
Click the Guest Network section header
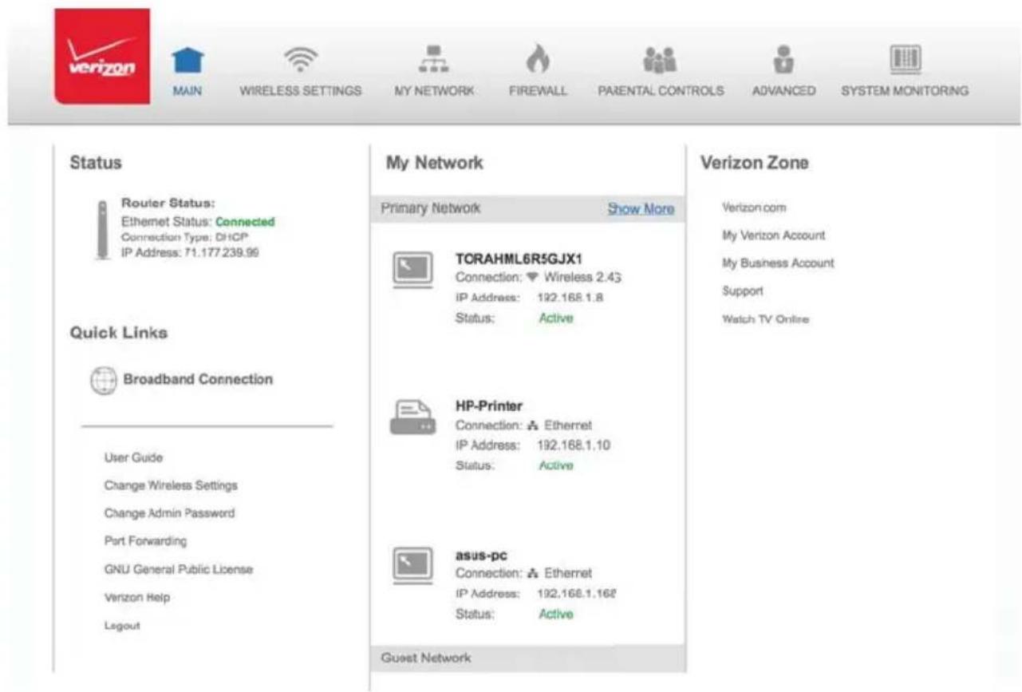[528, 658]
